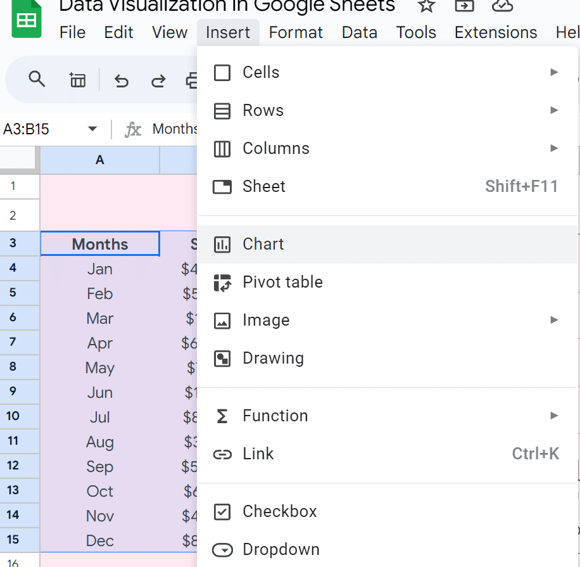
Task: Click the Jan cell
Action: click(100, 269)
